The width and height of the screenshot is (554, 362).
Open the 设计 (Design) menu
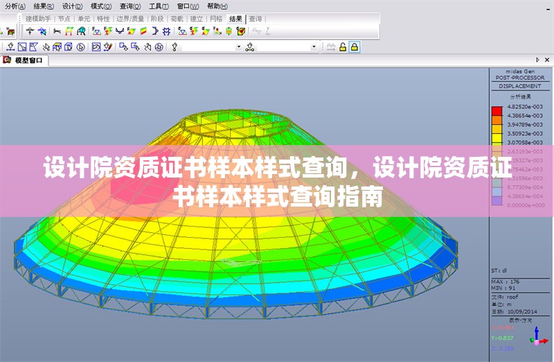click(73, 6)
